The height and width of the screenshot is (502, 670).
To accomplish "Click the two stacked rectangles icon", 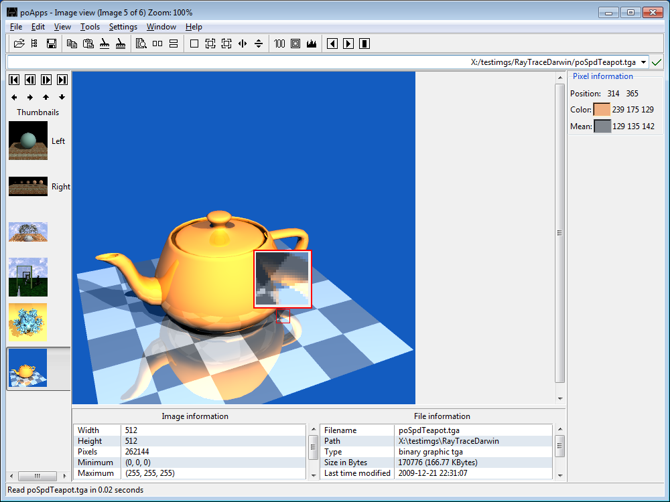I will 174,44.
